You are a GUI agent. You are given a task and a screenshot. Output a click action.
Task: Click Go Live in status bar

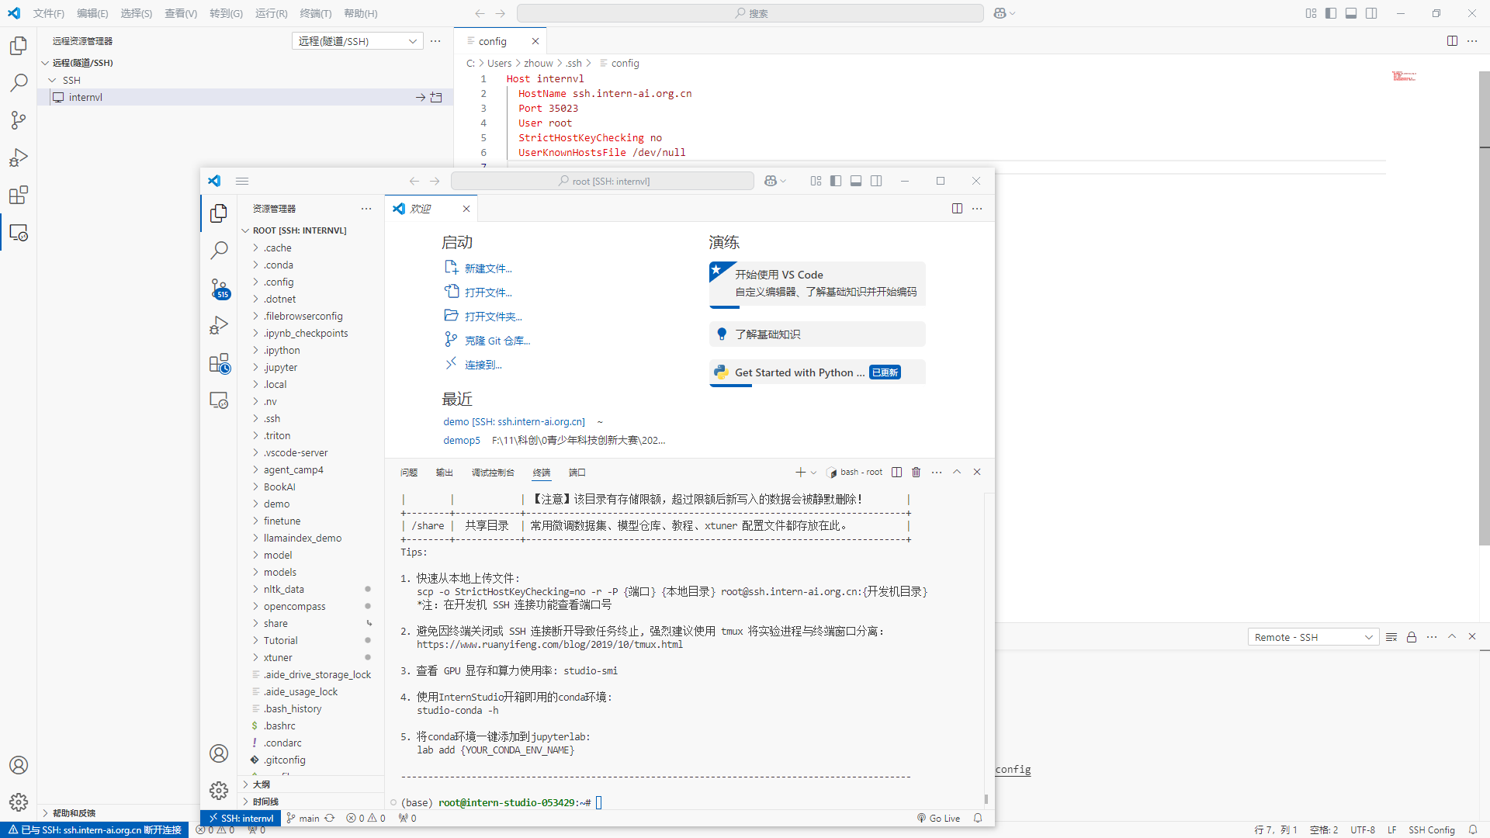click(938, 818)
